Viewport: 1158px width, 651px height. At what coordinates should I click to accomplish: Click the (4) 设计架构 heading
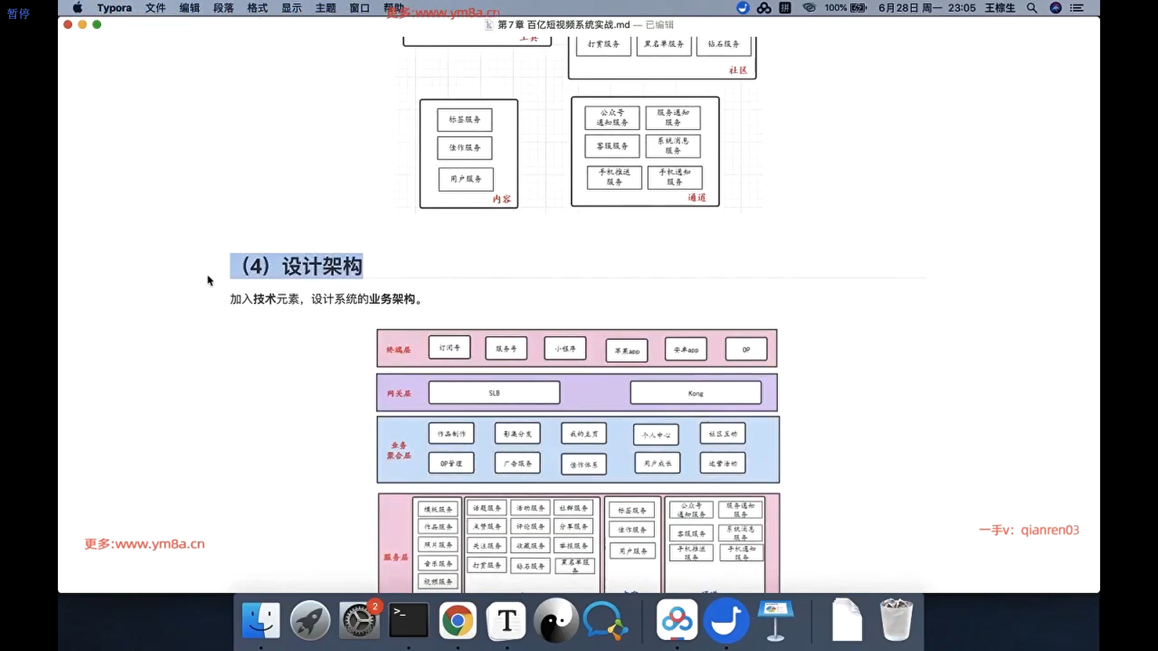click(297, 266)
